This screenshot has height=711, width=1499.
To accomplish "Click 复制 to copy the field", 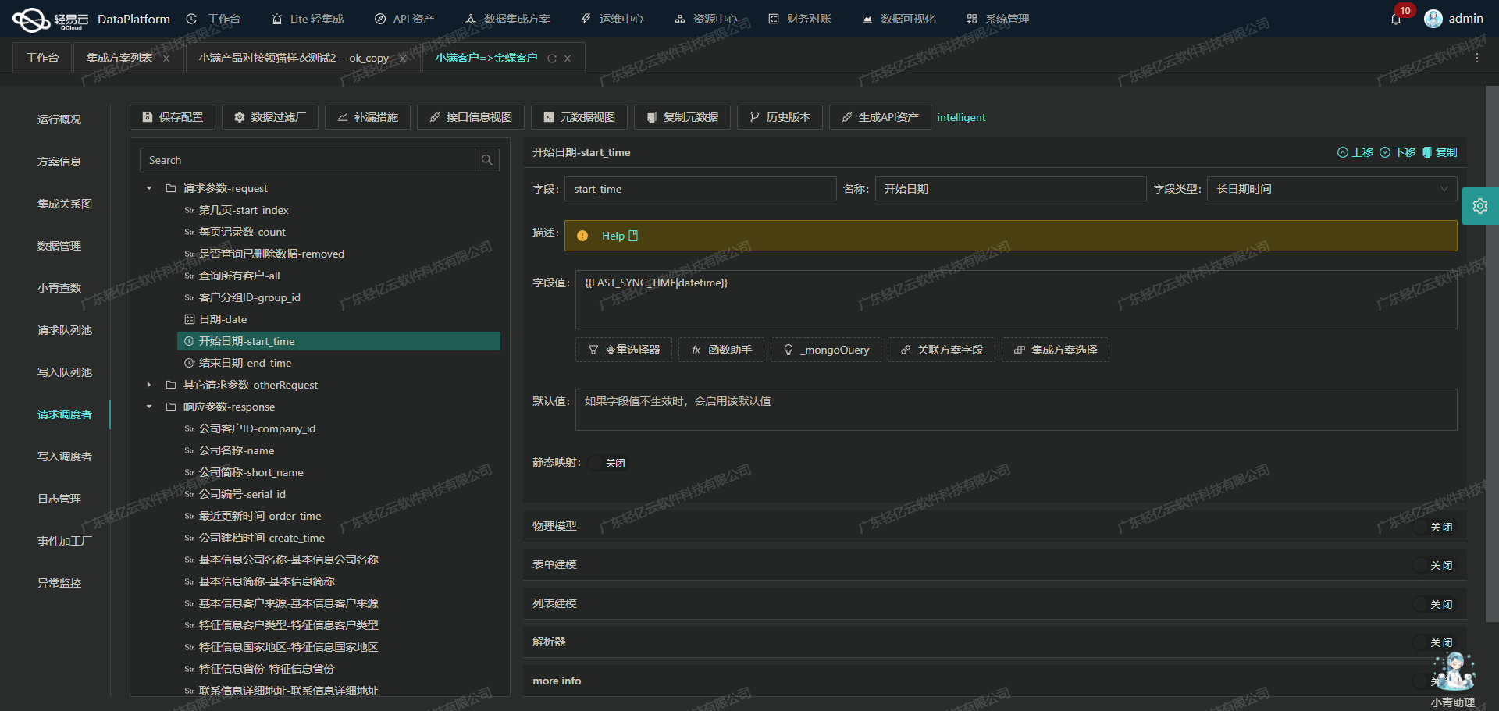I will 1440,152.
